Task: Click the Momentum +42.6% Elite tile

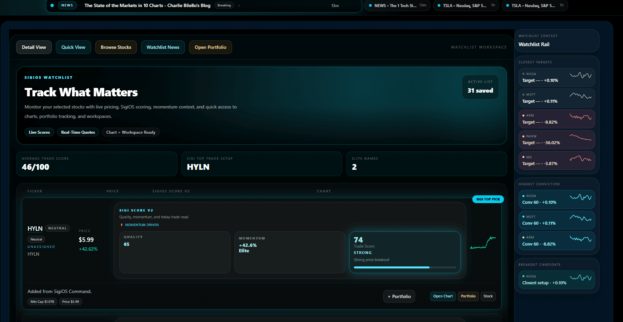Action: [x=290, y=252]
